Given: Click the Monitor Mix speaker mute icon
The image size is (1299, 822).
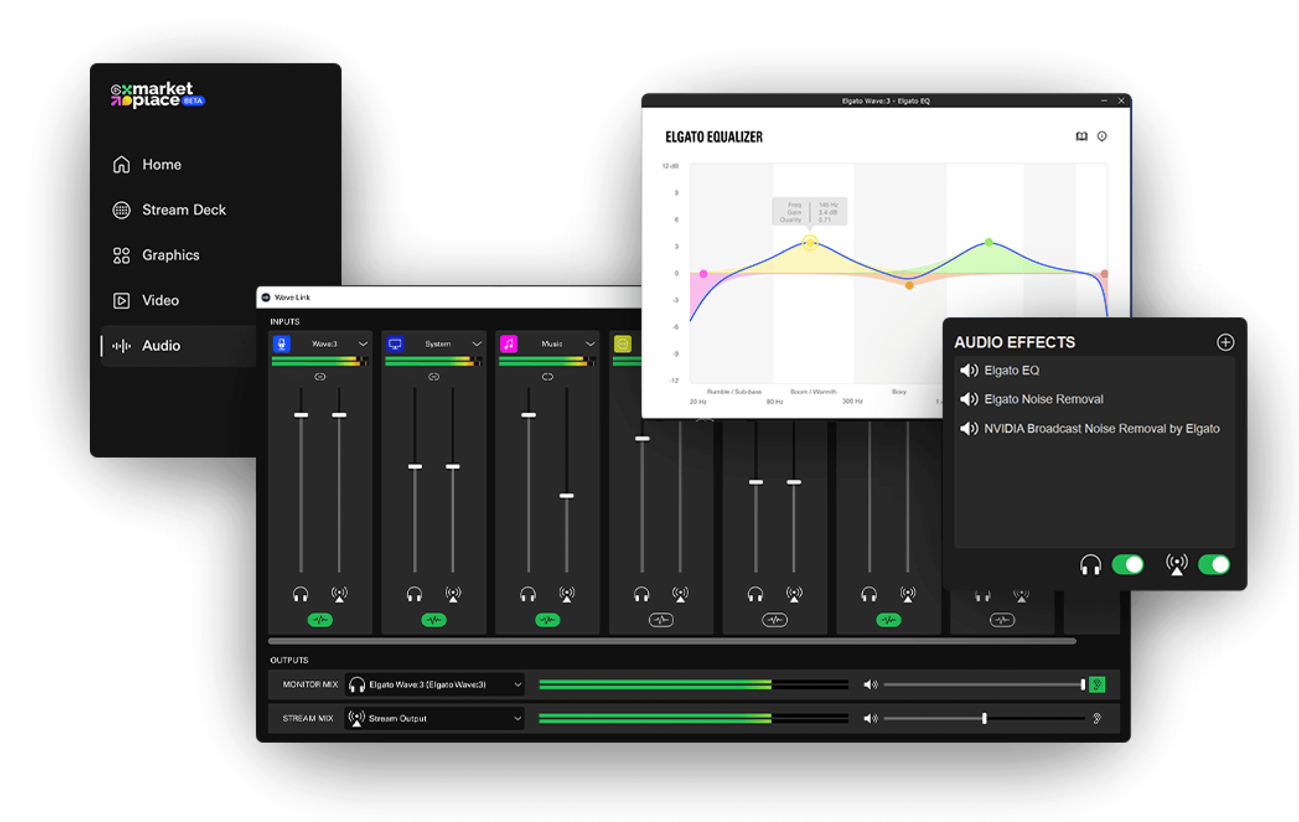Looking at the screenshot, I should pos(870,685).
